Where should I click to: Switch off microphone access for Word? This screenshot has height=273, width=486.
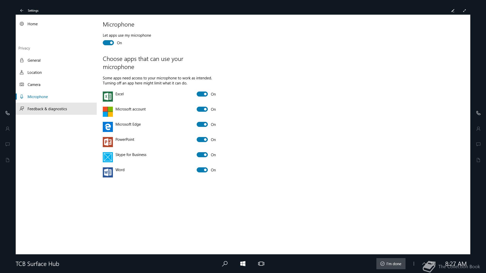pyautogui.click(x=202, y=170)
